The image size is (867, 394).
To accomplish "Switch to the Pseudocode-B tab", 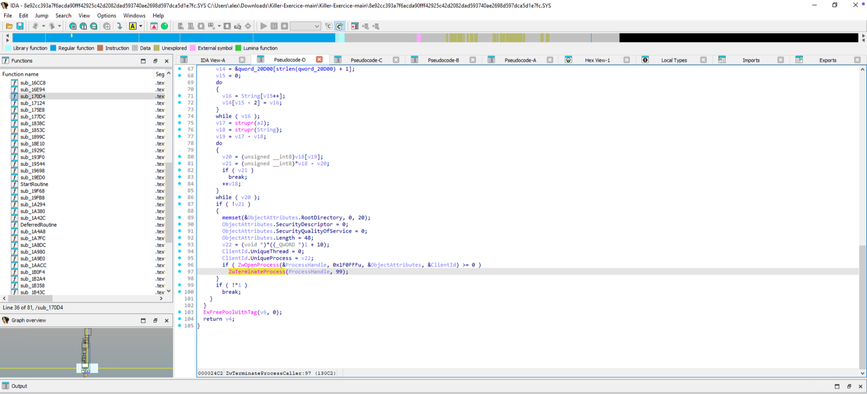I will coord(443,60).
